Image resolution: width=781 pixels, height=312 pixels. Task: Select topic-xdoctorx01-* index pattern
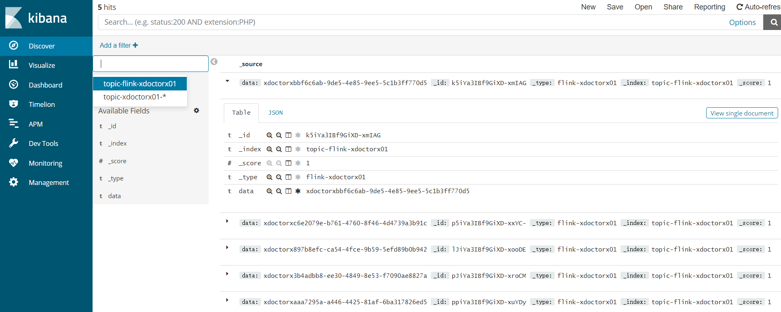[135, 97]
